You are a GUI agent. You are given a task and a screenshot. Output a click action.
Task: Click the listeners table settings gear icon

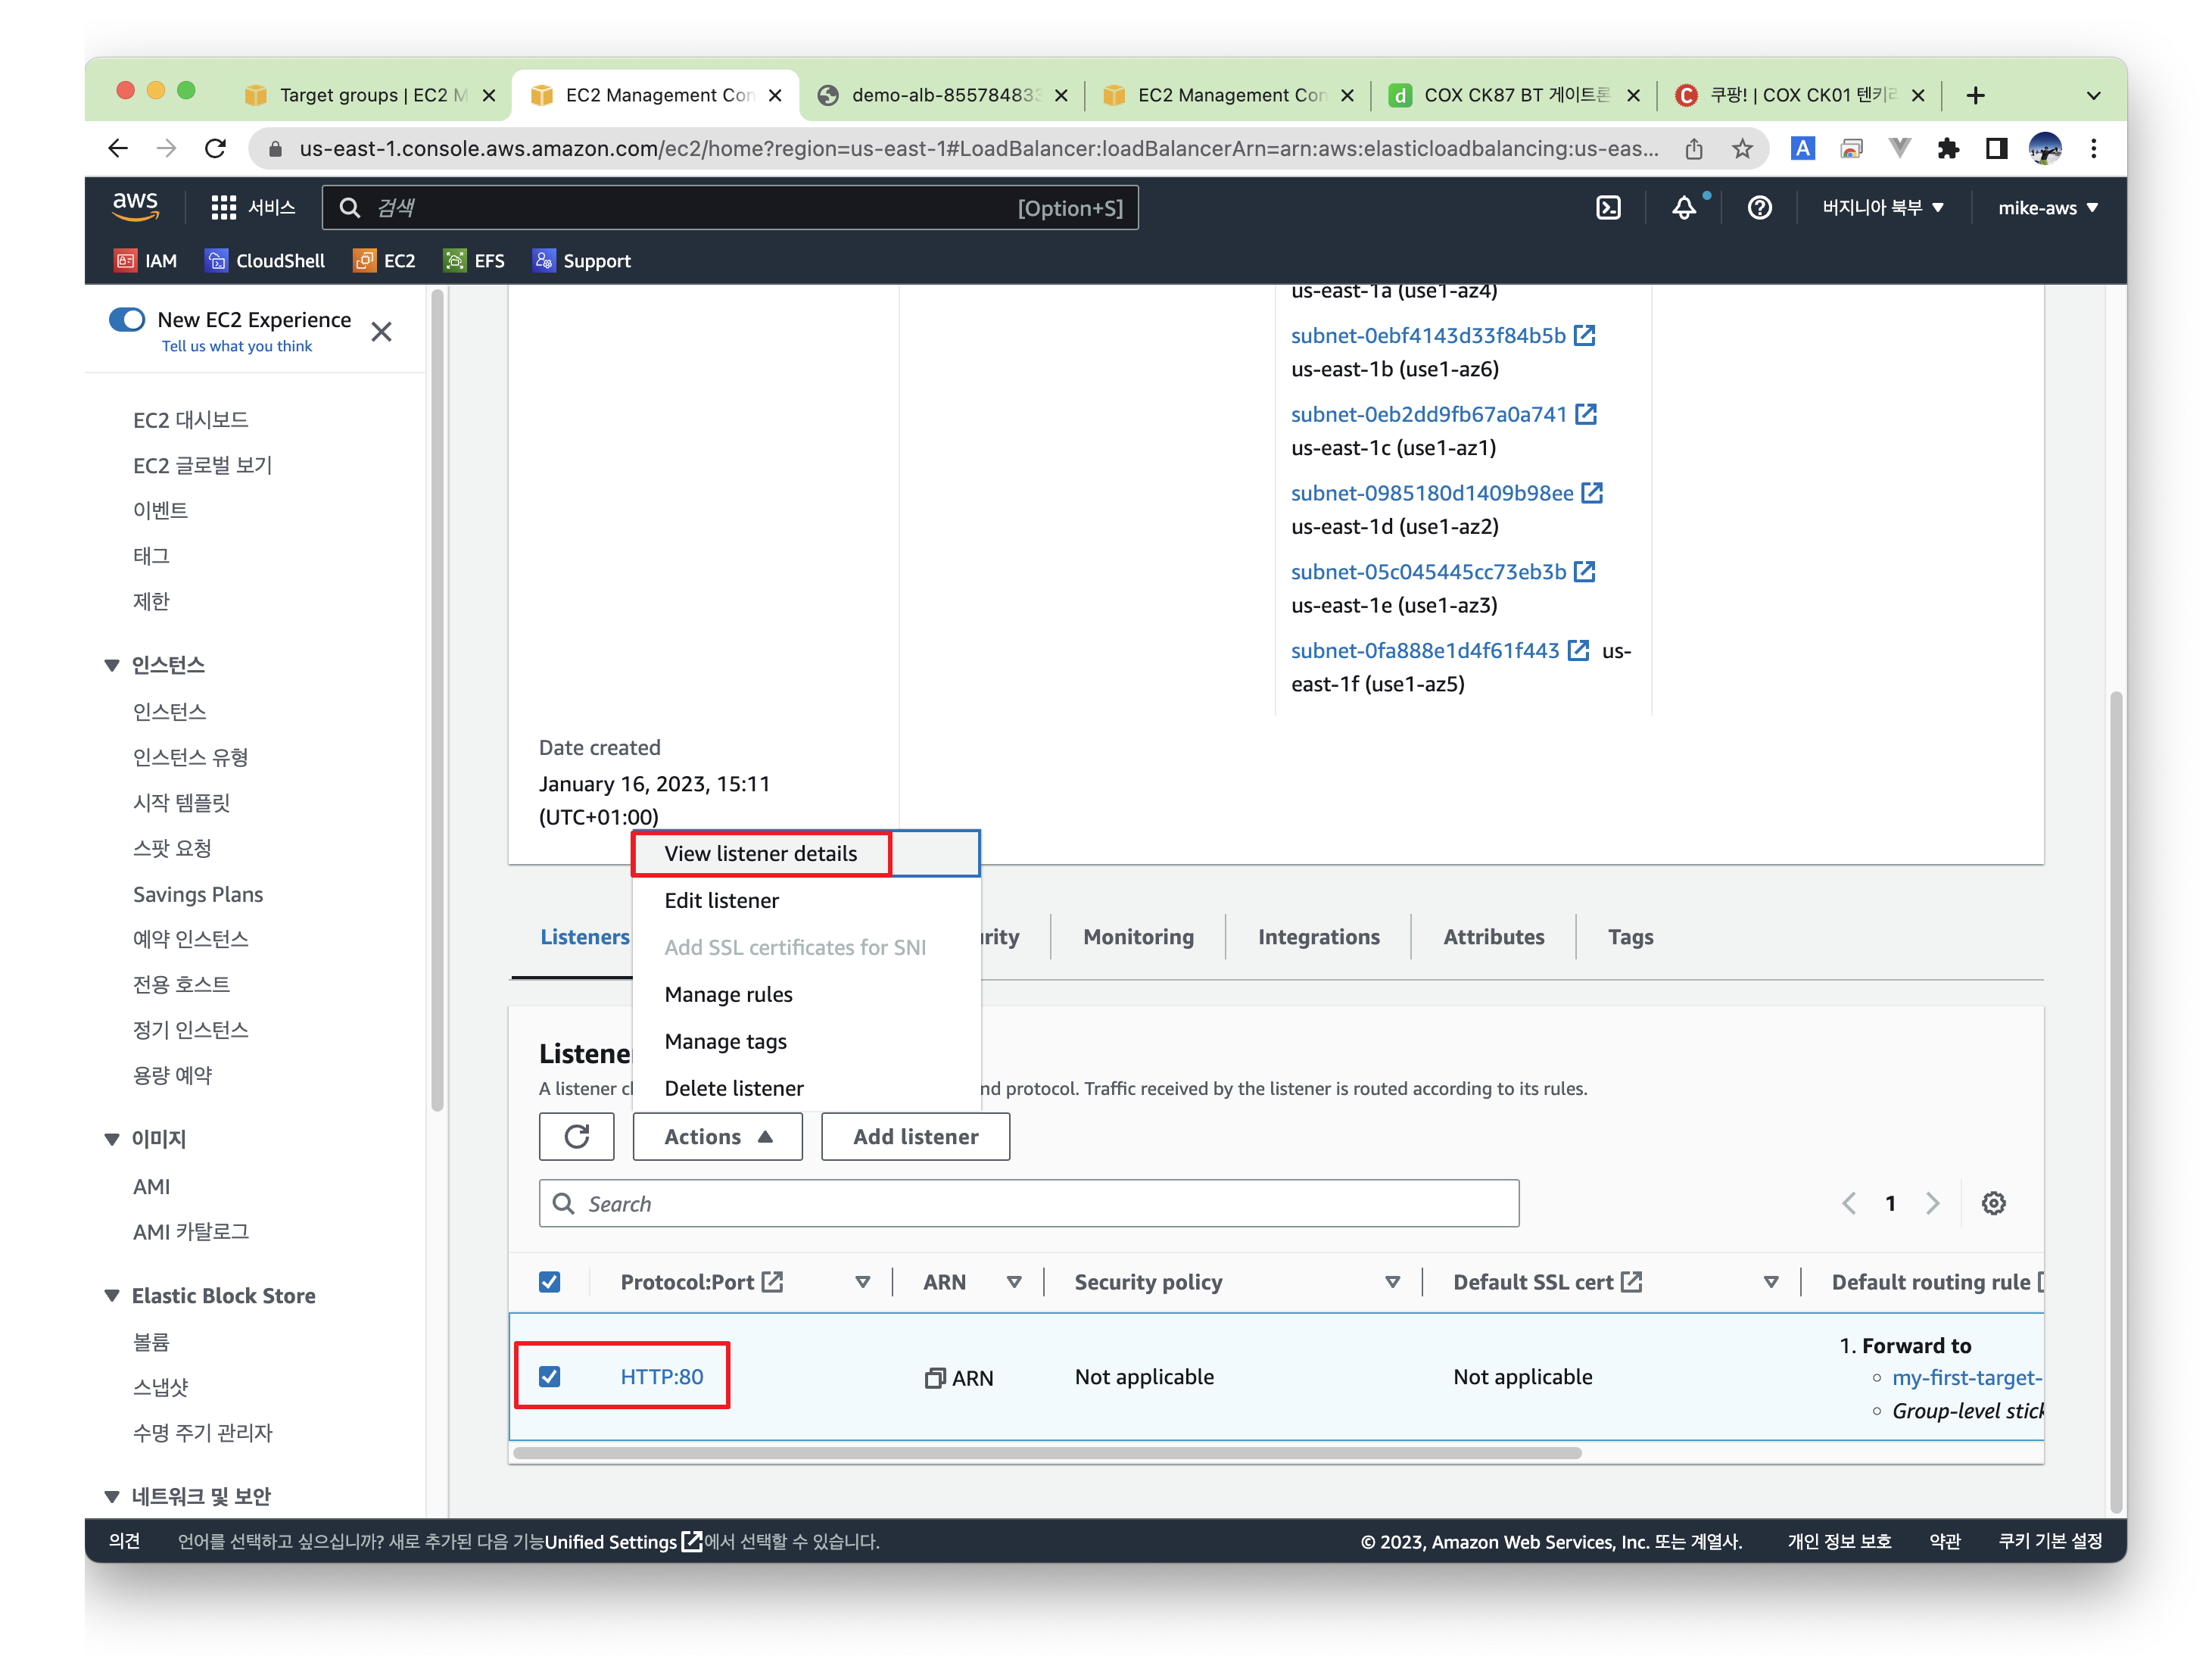(x=1993, y=1203)
